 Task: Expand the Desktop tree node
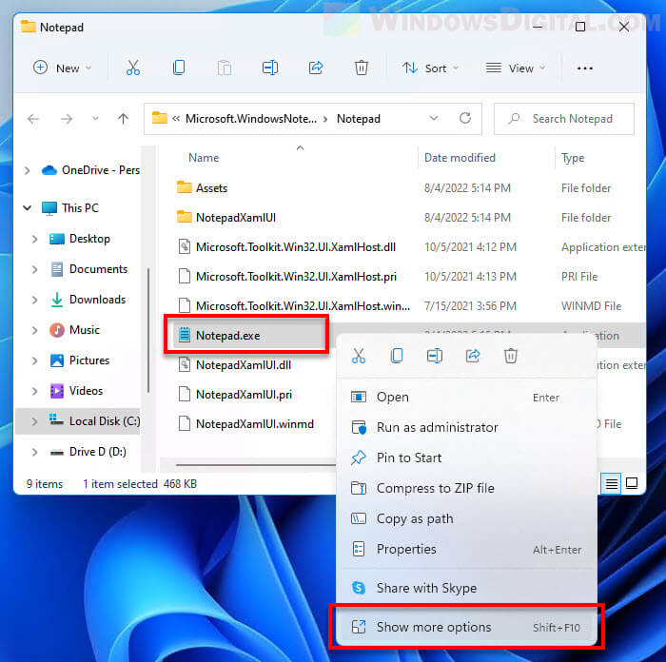click(x=35, y=239)
